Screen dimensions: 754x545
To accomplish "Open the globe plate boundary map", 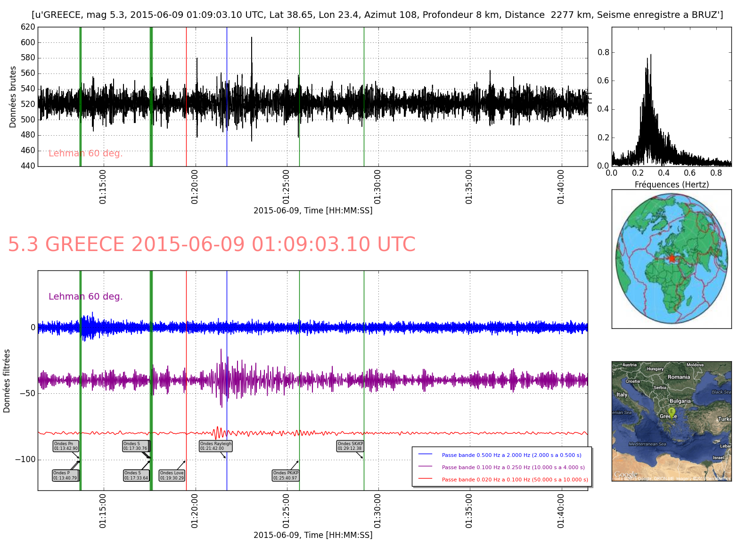I will point(672,259).
